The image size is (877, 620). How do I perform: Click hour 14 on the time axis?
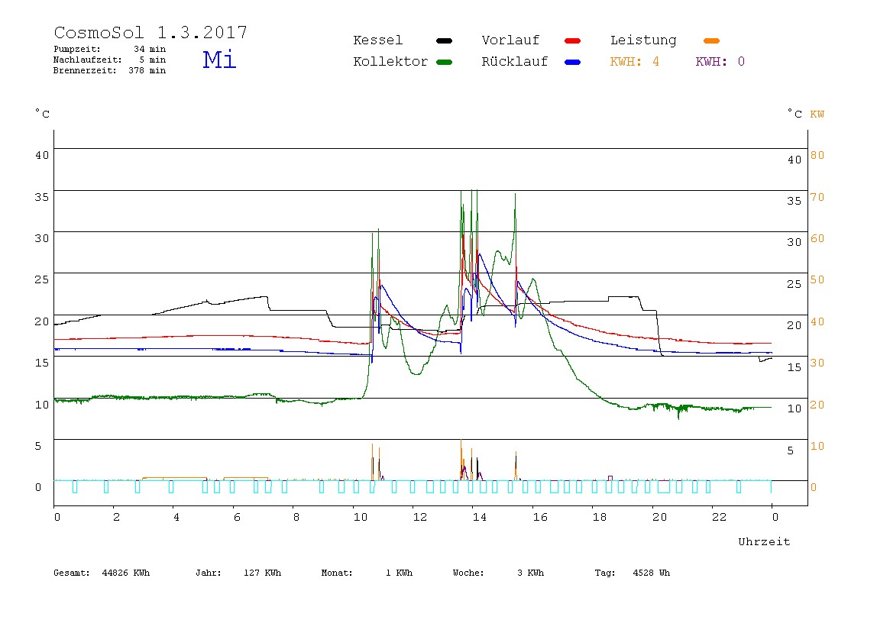click(x=479, y=518)
